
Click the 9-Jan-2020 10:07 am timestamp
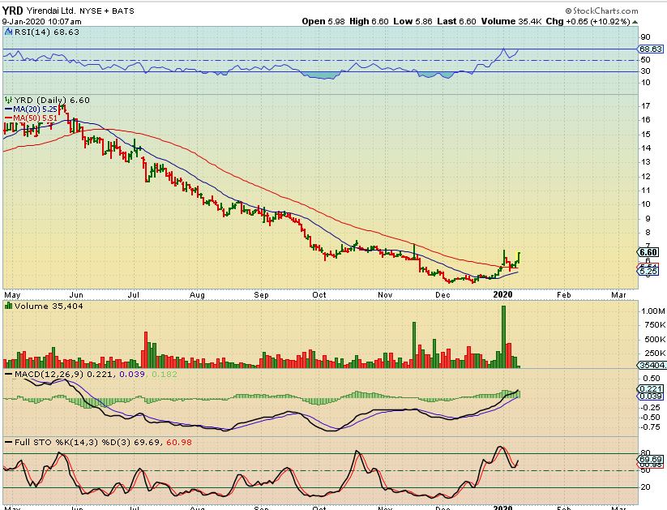(41, 22)
